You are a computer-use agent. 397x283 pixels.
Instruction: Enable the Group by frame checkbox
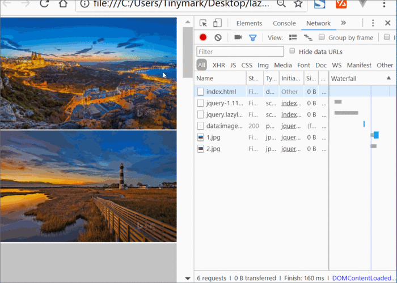point(322,37)
